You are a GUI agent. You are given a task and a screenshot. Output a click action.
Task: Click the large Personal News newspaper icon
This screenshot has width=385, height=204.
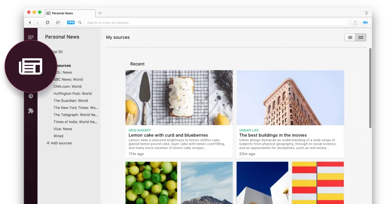click(x=31, y=66)
